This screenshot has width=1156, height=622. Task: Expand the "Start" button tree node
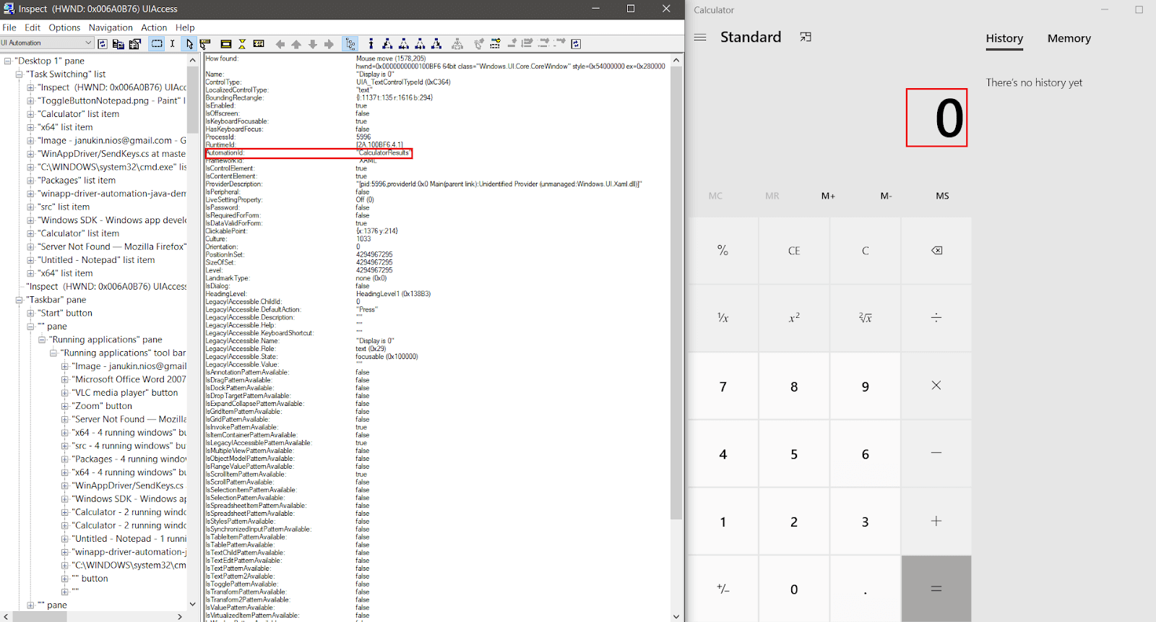(31, 314)
